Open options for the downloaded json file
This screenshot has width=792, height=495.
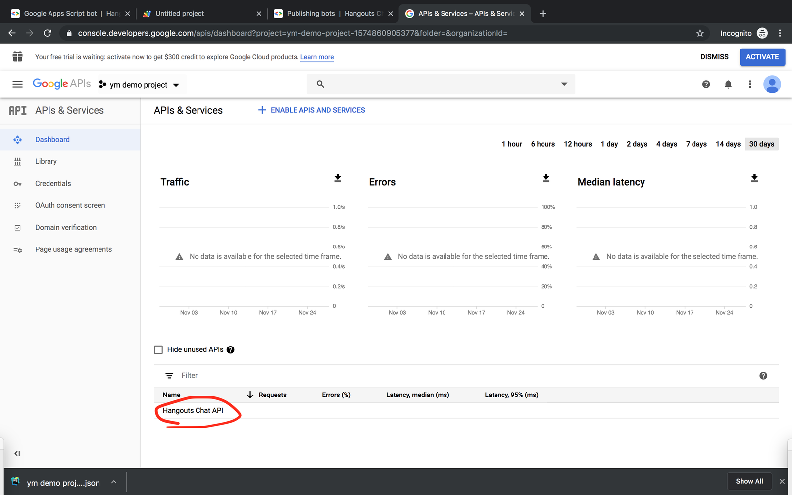click(114, 482)
